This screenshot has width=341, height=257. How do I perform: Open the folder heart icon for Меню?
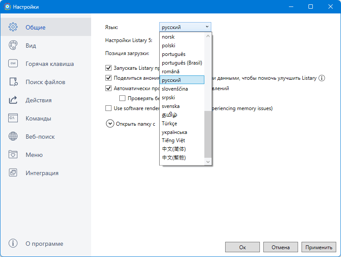13,154
